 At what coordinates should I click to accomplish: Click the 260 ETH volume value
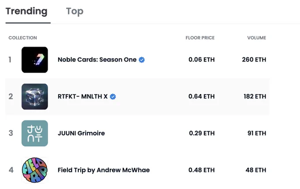pyautogui.click(x=254, y=60)
